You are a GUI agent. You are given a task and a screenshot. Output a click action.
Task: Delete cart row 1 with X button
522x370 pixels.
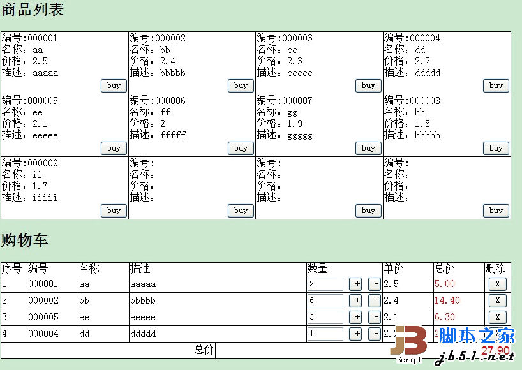tap(497, 284)
